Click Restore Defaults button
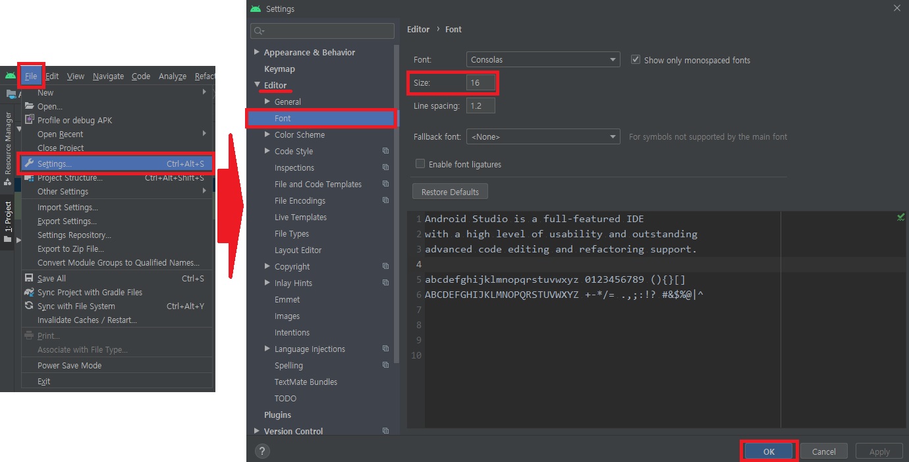909x462 pixels. point(450,192)
